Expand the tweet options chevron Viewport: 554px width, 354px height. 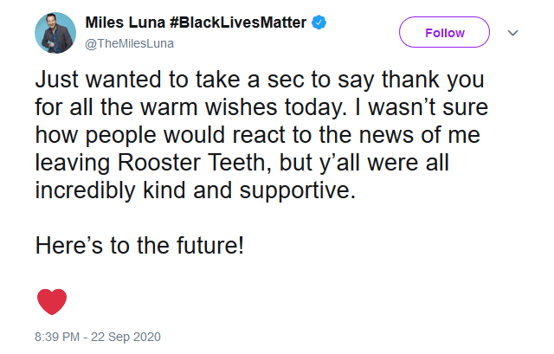(512, 33)
